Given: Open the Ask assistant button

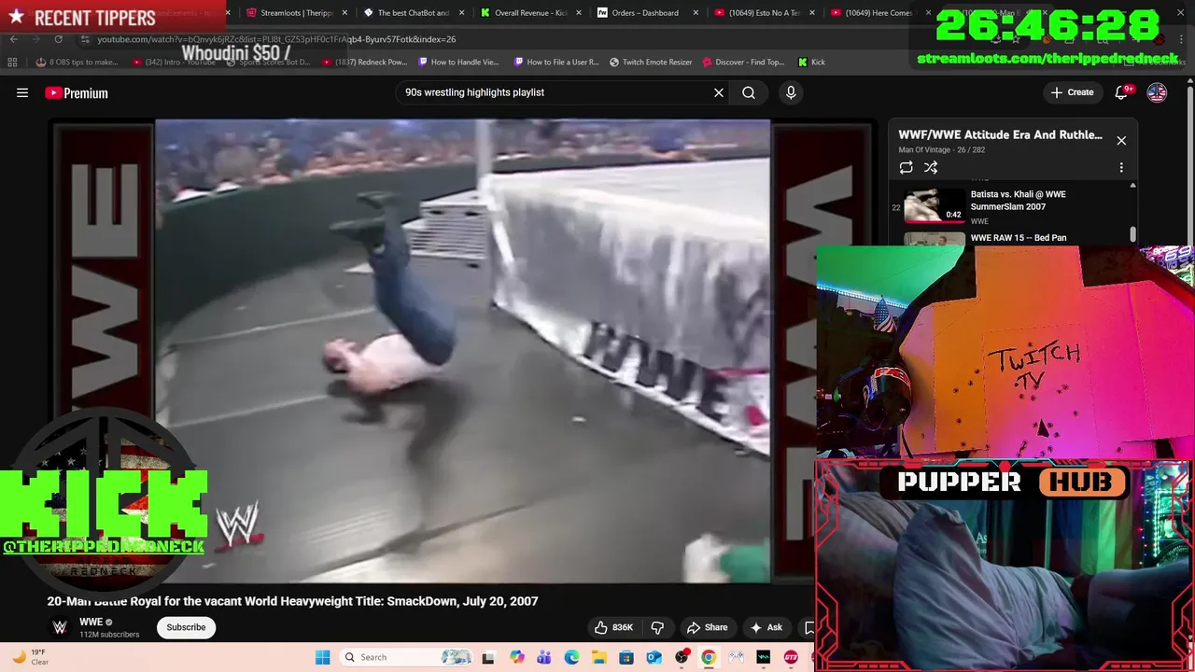Looking at the screenshot, I should click(x=766, y=627).
